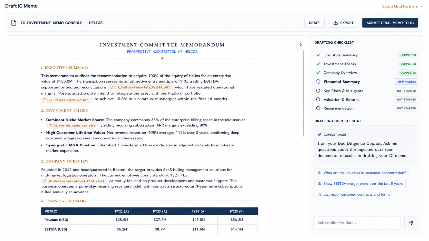This screenshot has height=241, width=429.
Task: Click the In Progress badge for Financial Summary
Action: point(407,82)
